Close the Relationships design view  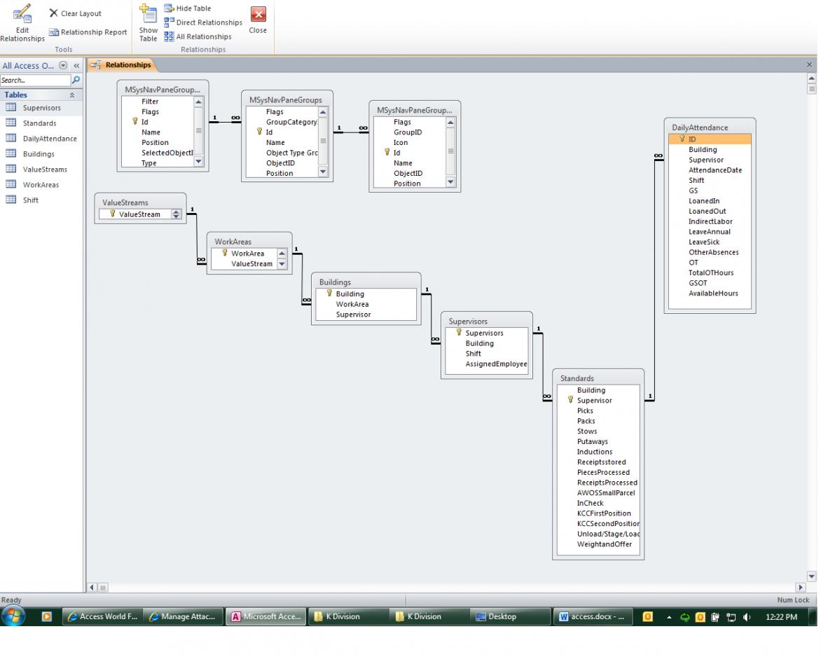[258, 21]
